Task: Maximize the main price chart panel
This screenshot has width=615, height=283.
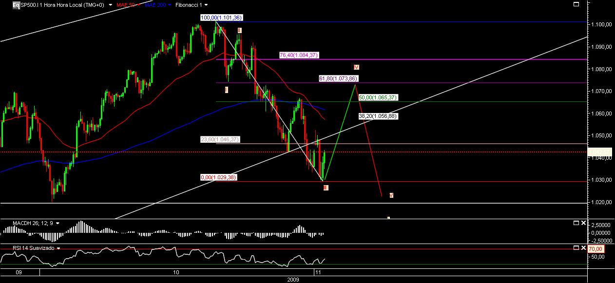Action: (576, 4)
